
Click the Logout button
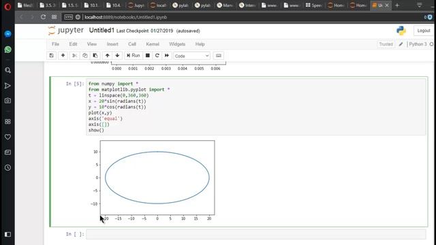pos(424,31)
